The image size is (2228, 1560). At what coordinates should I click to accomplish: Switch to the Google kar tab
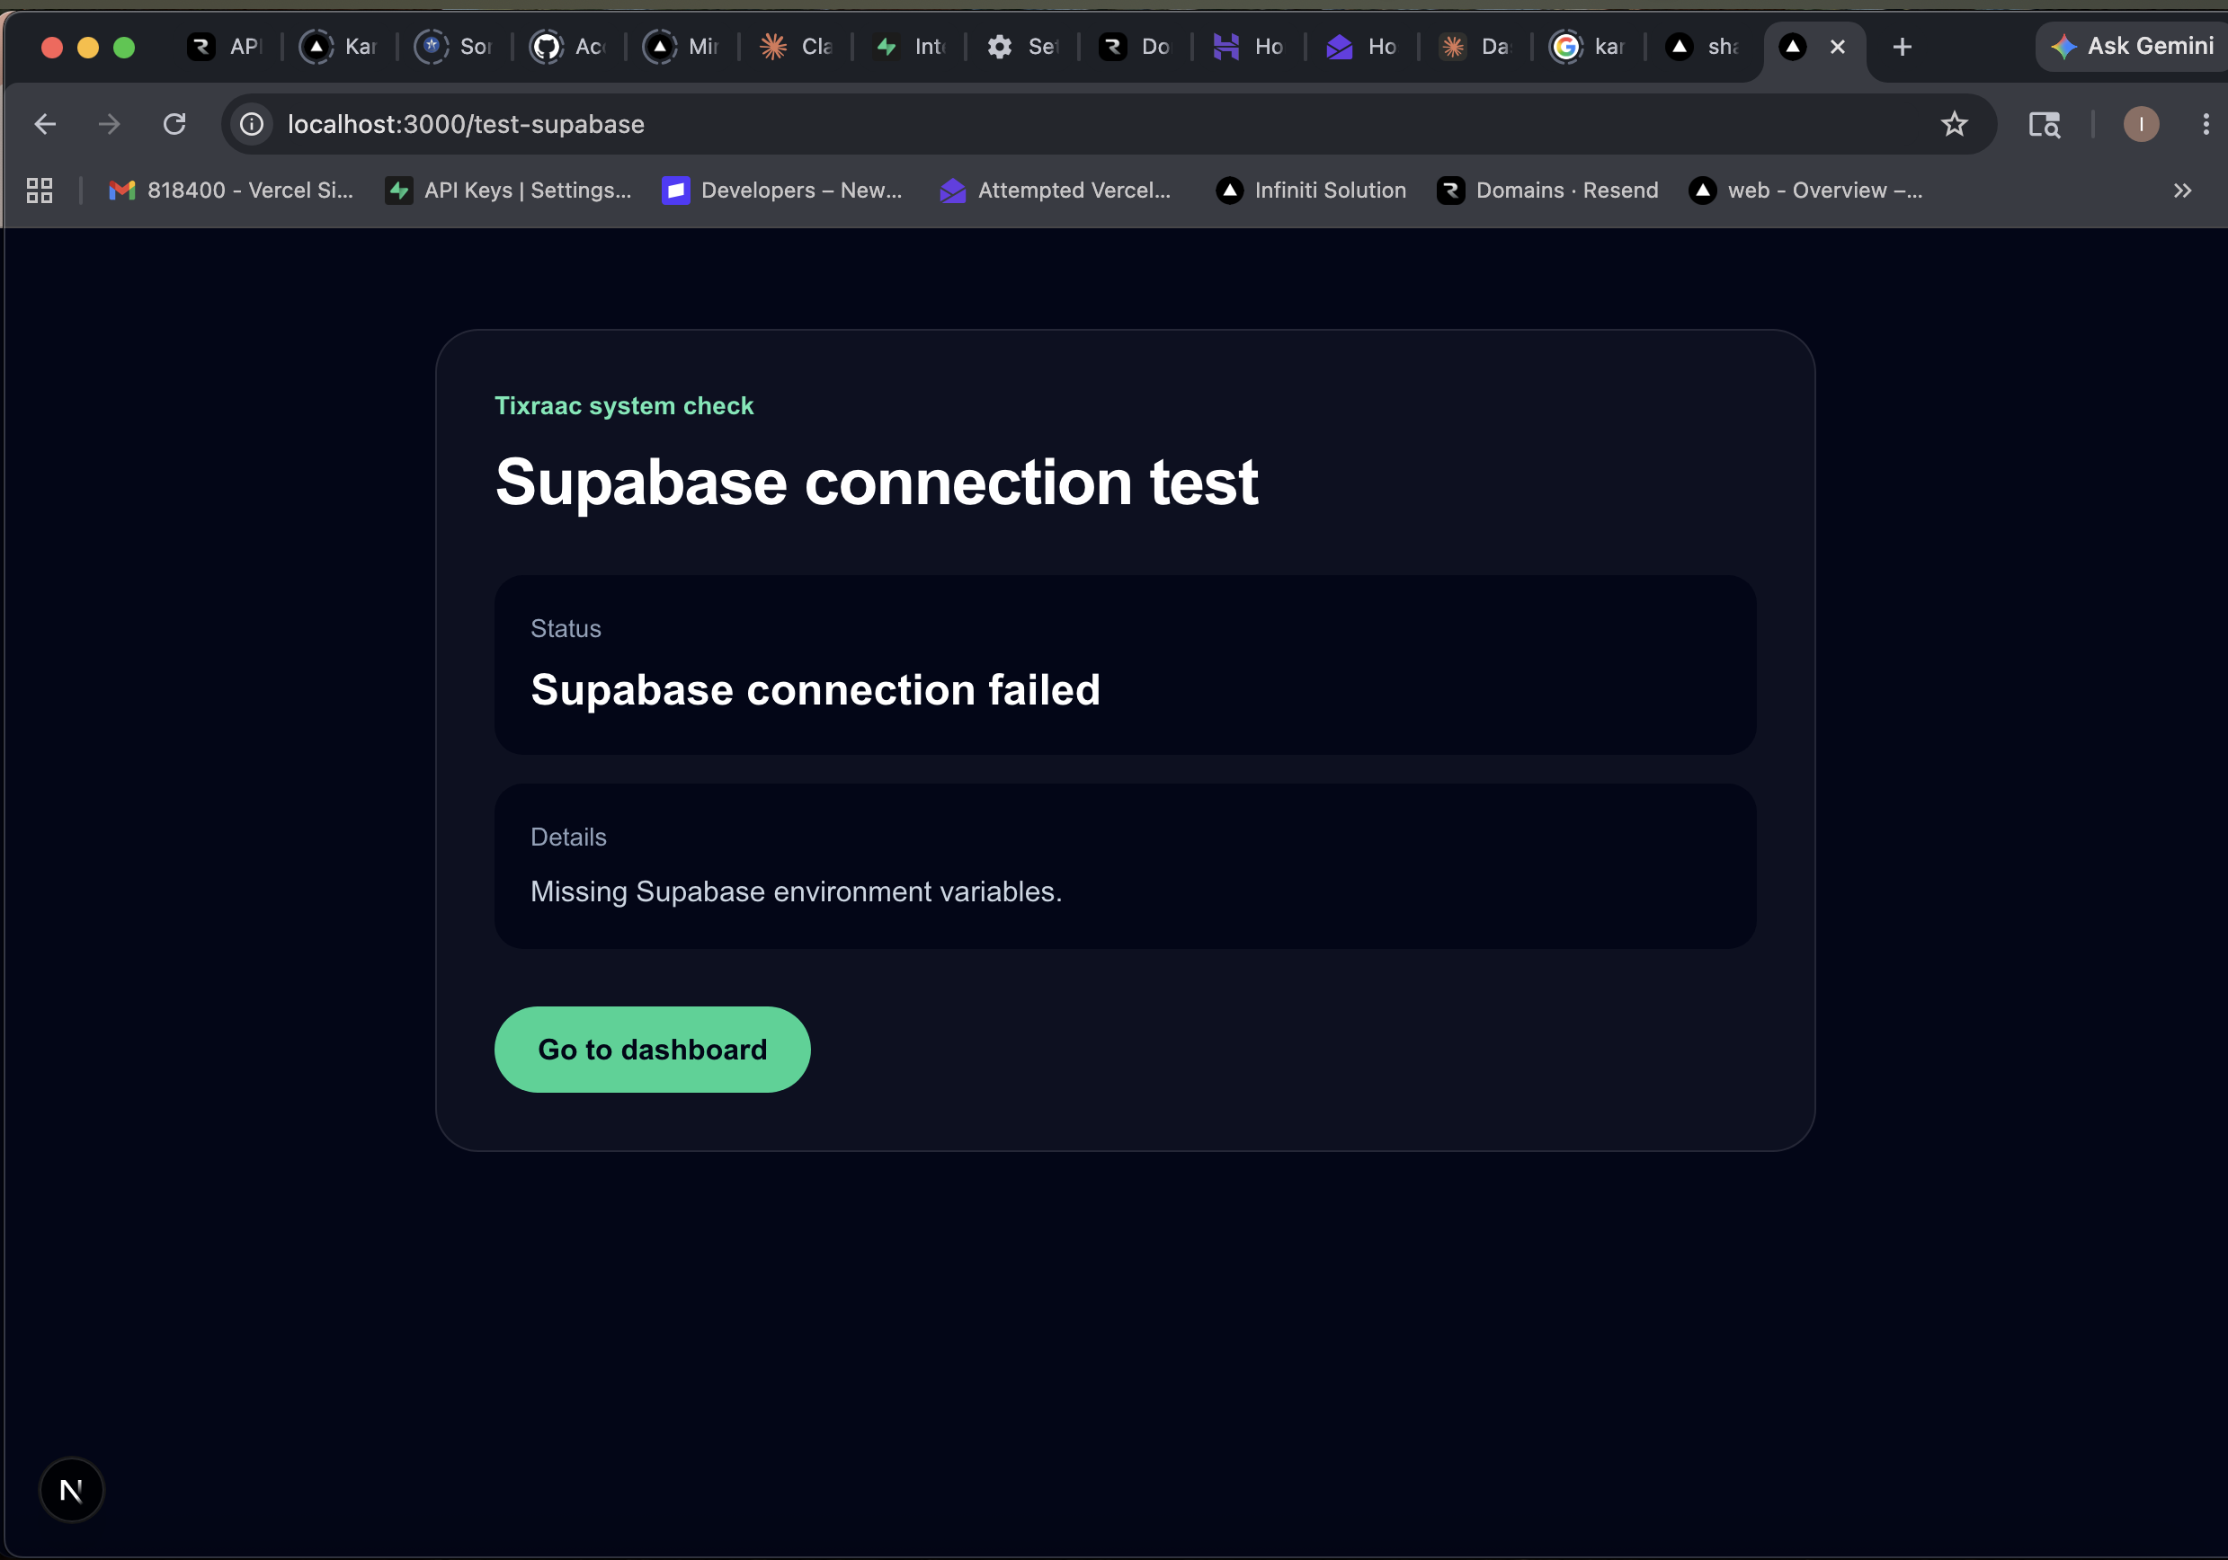click(x=1588, y=47)
